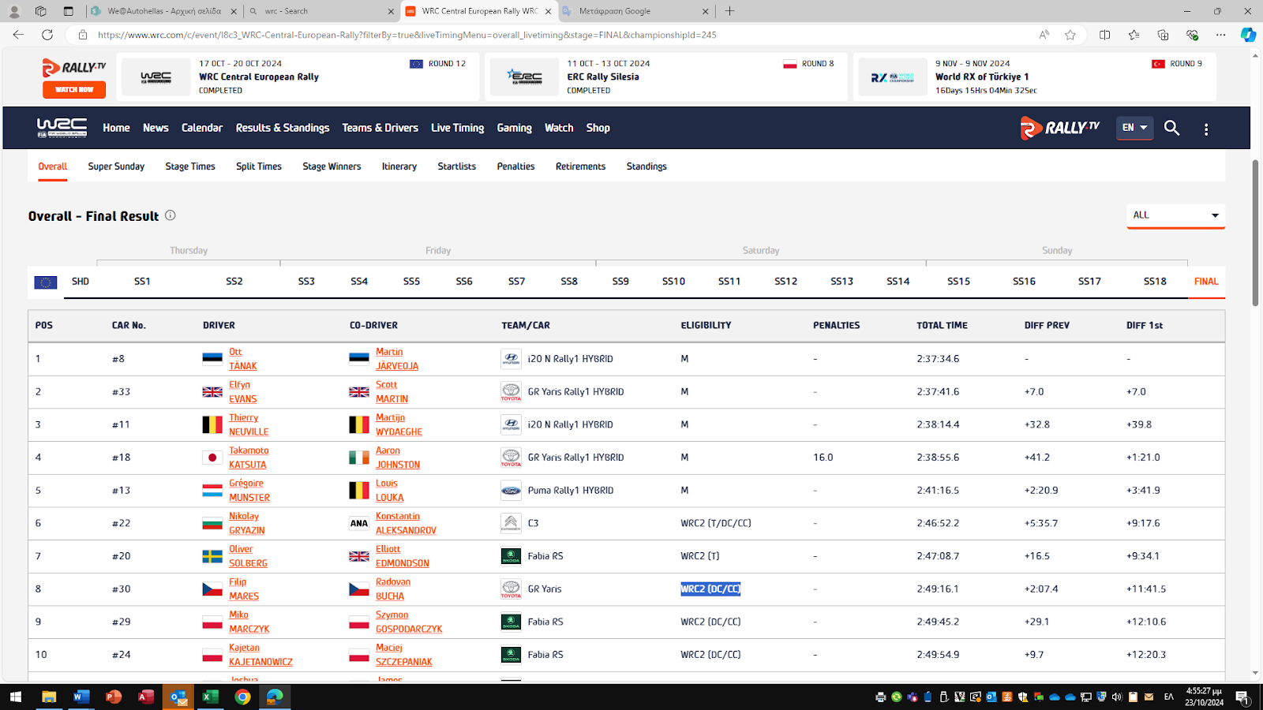Click total time 2:37:34.6
Screen dimensions: 1263x710
click(938, 359)
